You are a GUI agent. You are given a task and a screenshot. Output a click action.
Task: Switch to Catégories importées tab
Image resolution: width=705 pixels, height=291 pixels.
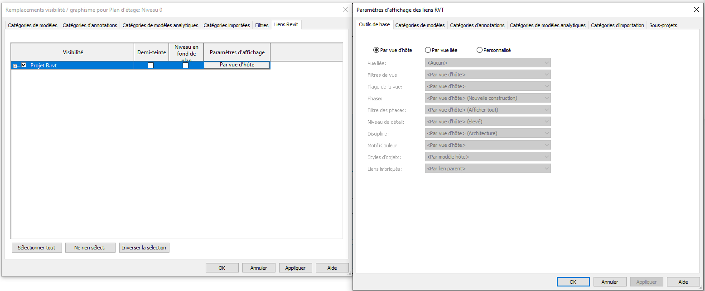pyautogui.click(x=227, y=25)
